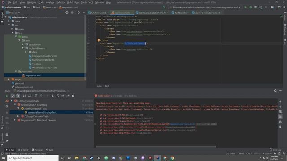Viewport: 287px width, 161px height.
Task: Run with coverage icon in the top toolbar
Action: pos(256,7)
